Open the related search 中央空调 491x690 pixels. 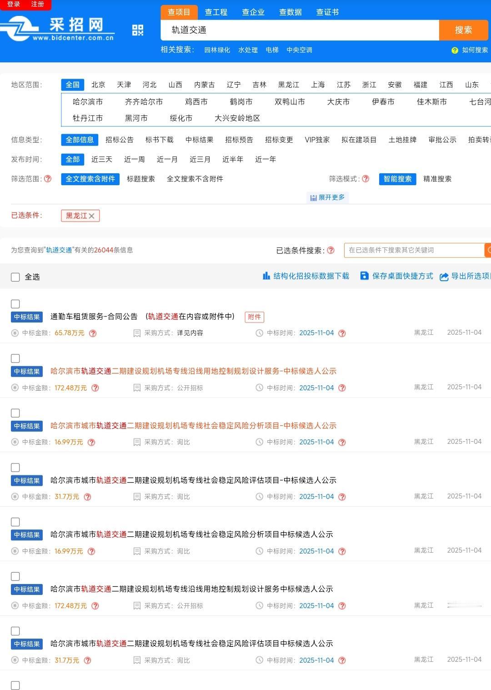pyautogui.click(x=300, y=50)
